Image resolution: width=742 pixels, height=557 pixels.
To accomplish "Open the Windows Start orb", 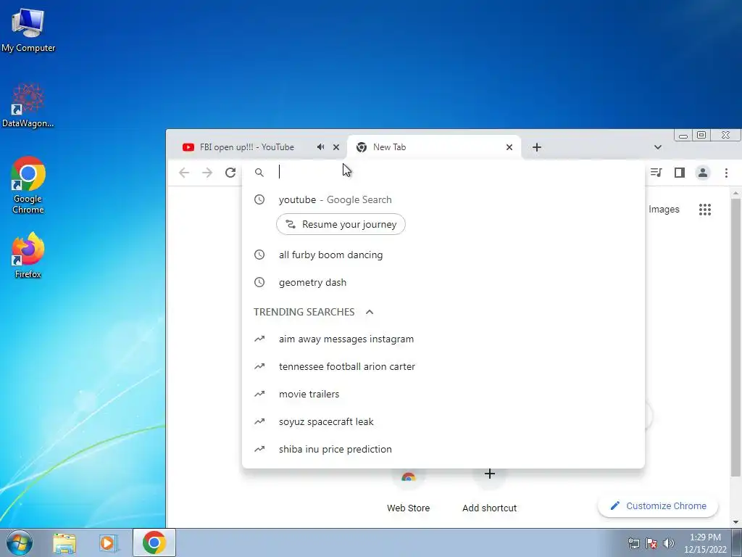I will 20,542.
